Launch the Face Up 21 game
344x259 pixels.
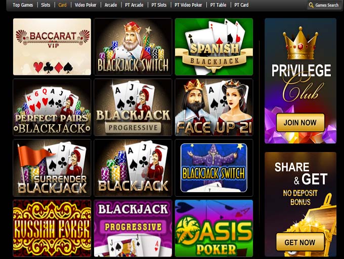click(x=214, y=107)
